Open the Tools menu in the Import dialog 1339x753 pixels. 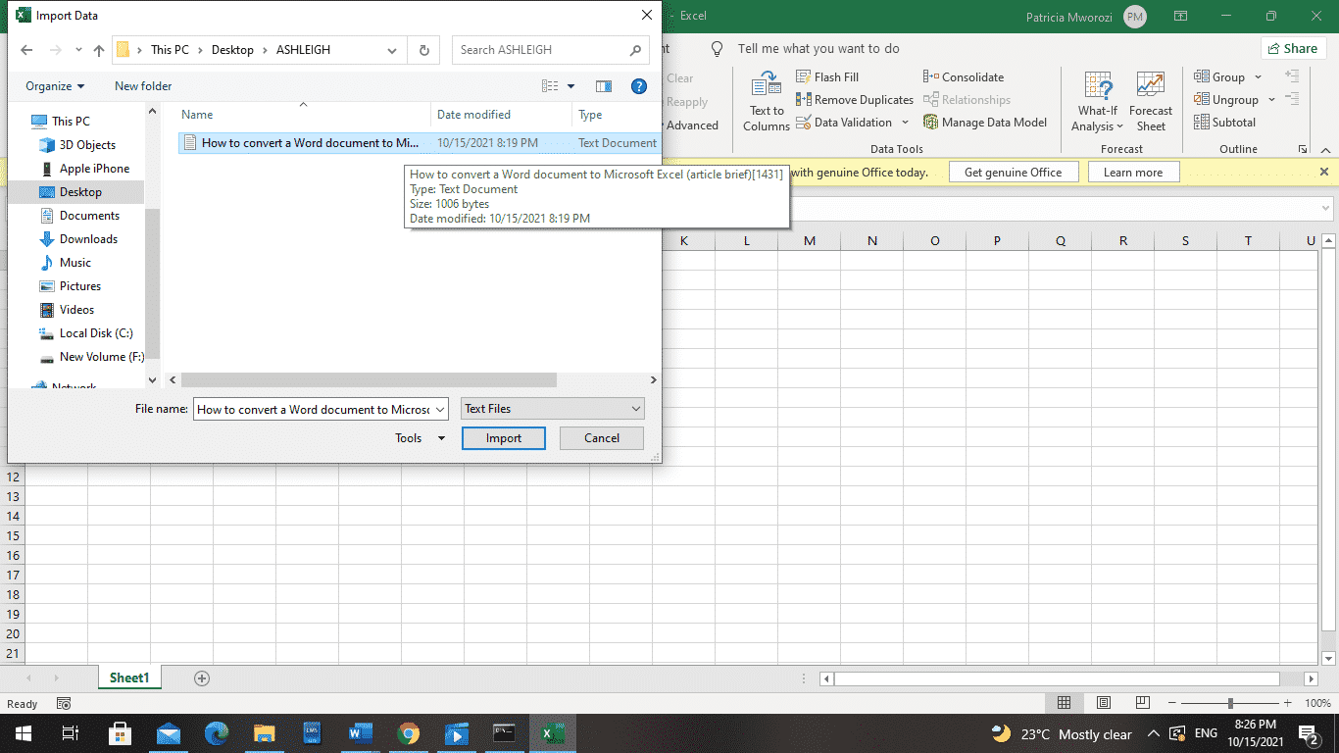[x=419, y=438]
